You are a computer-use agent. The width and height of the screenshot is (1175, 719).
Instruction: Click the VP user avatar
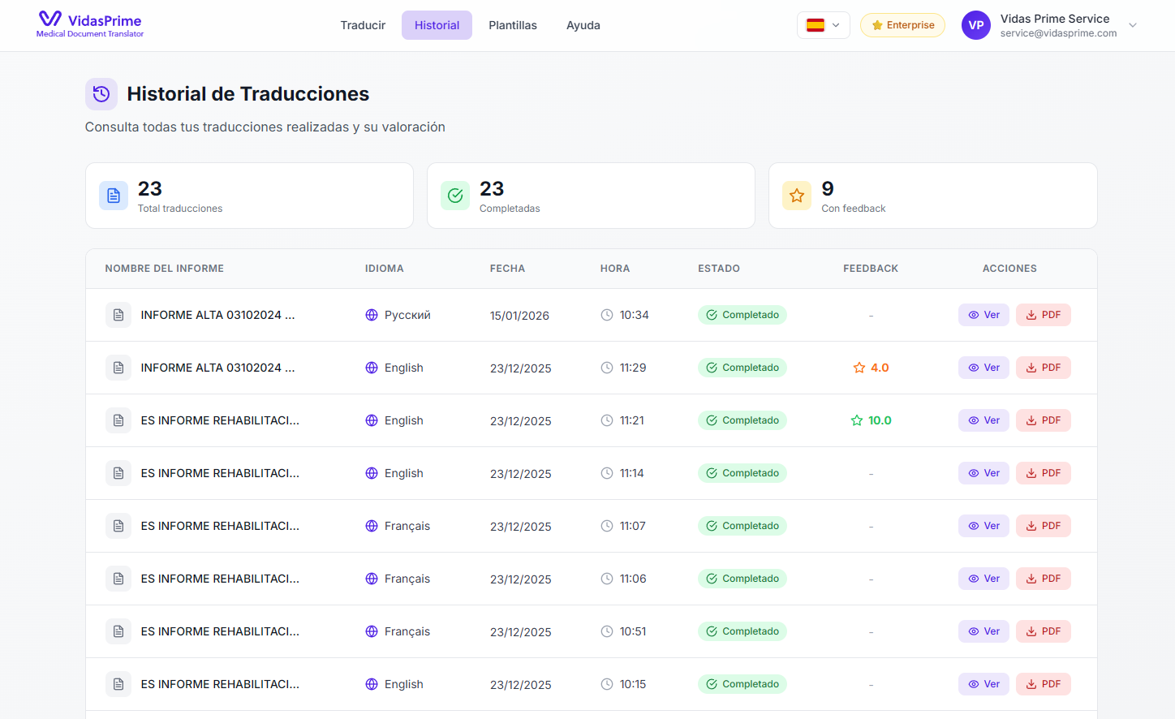coord(975,25)
